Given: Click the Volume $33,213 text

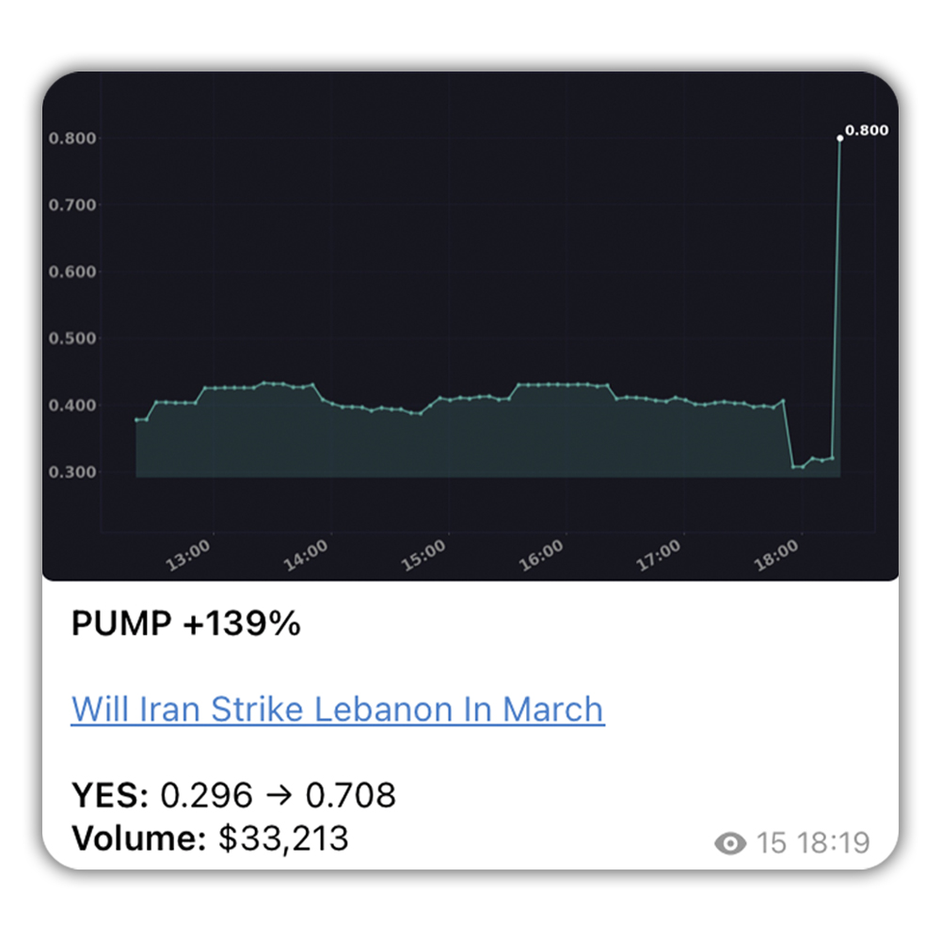Looking at the screenshot, I should click(210, 837).
